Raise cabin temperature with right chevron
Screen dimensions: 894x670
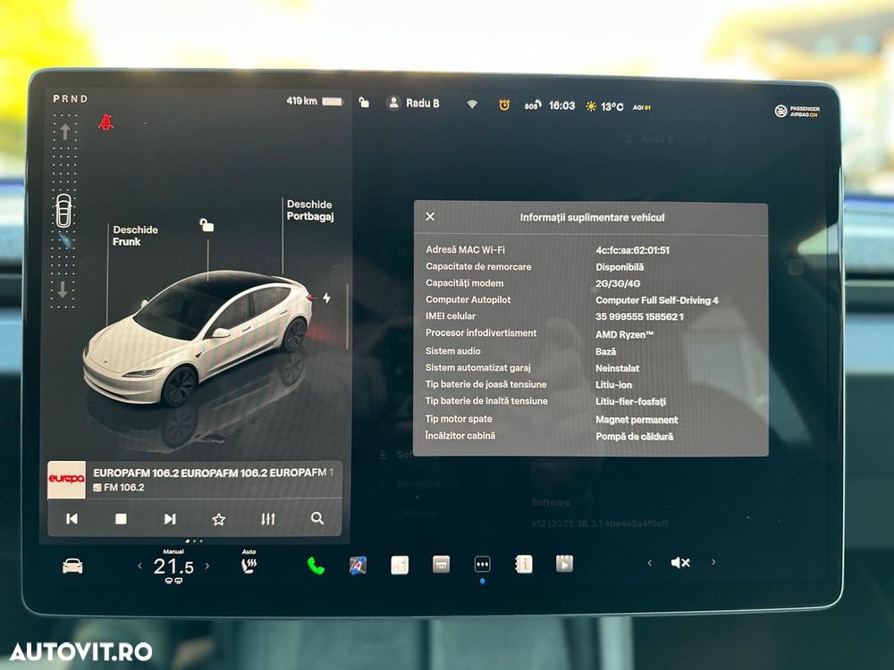click(207, 565)
